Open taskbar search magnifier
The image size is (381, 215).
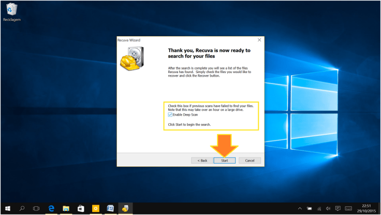pyautogui.click(x=22, y=208)
